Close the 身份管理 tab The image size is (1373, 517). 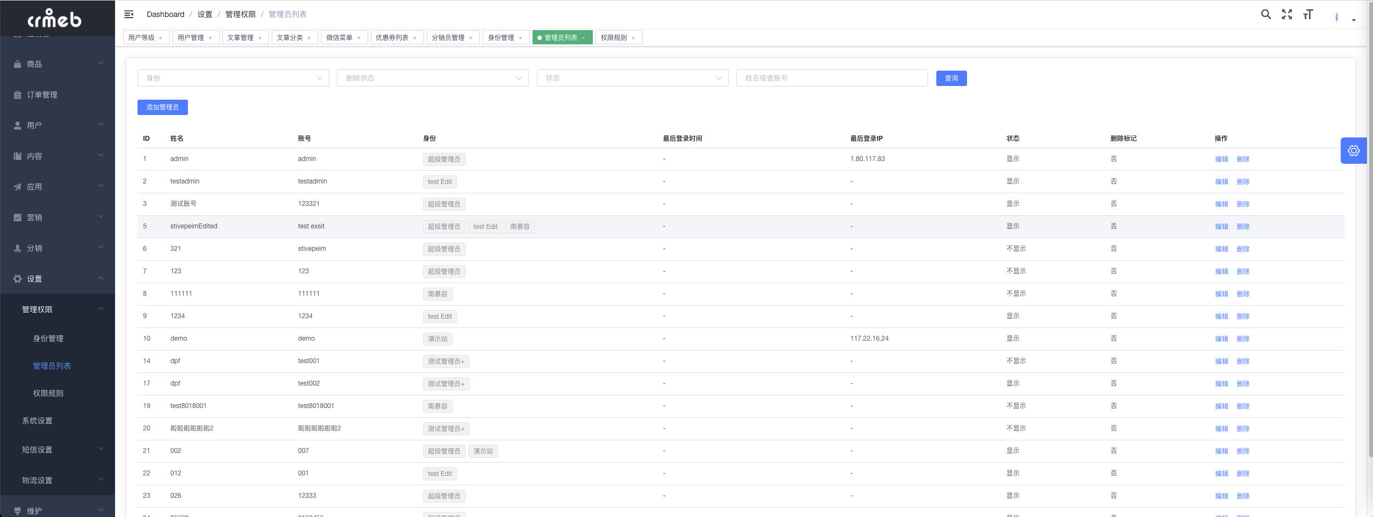click(520, 38)
